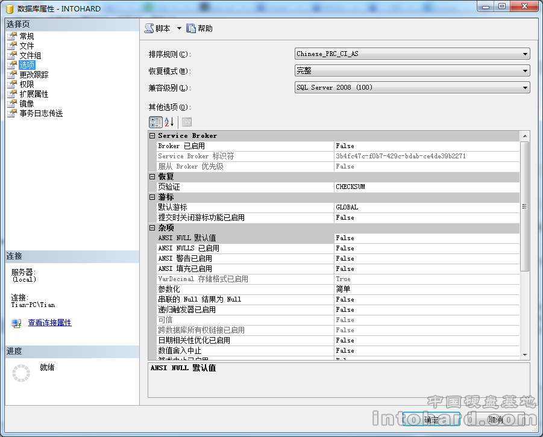The width and height of the screenshot is (543, 437).
Task: Click the property pages icon in grid toolbar
Action: click(187, 122)
